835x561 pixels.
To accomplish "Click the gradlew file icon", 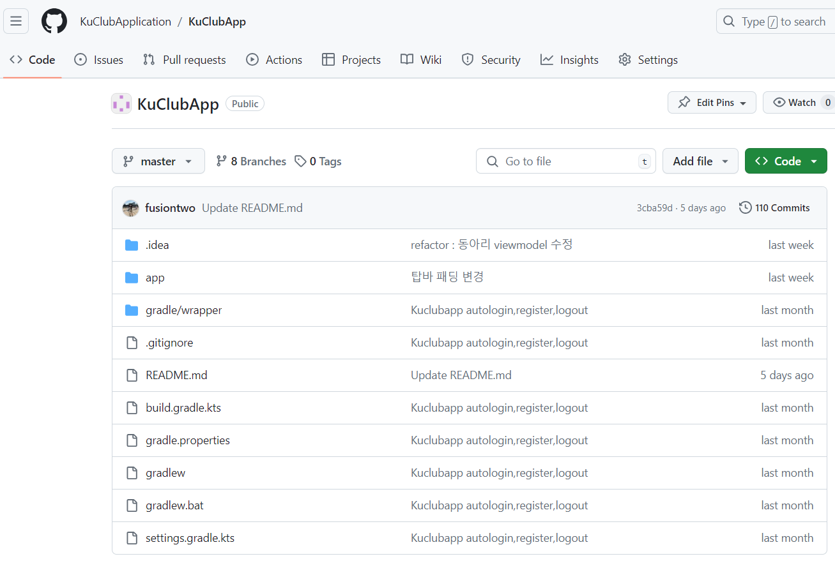I will coord(132,473).
